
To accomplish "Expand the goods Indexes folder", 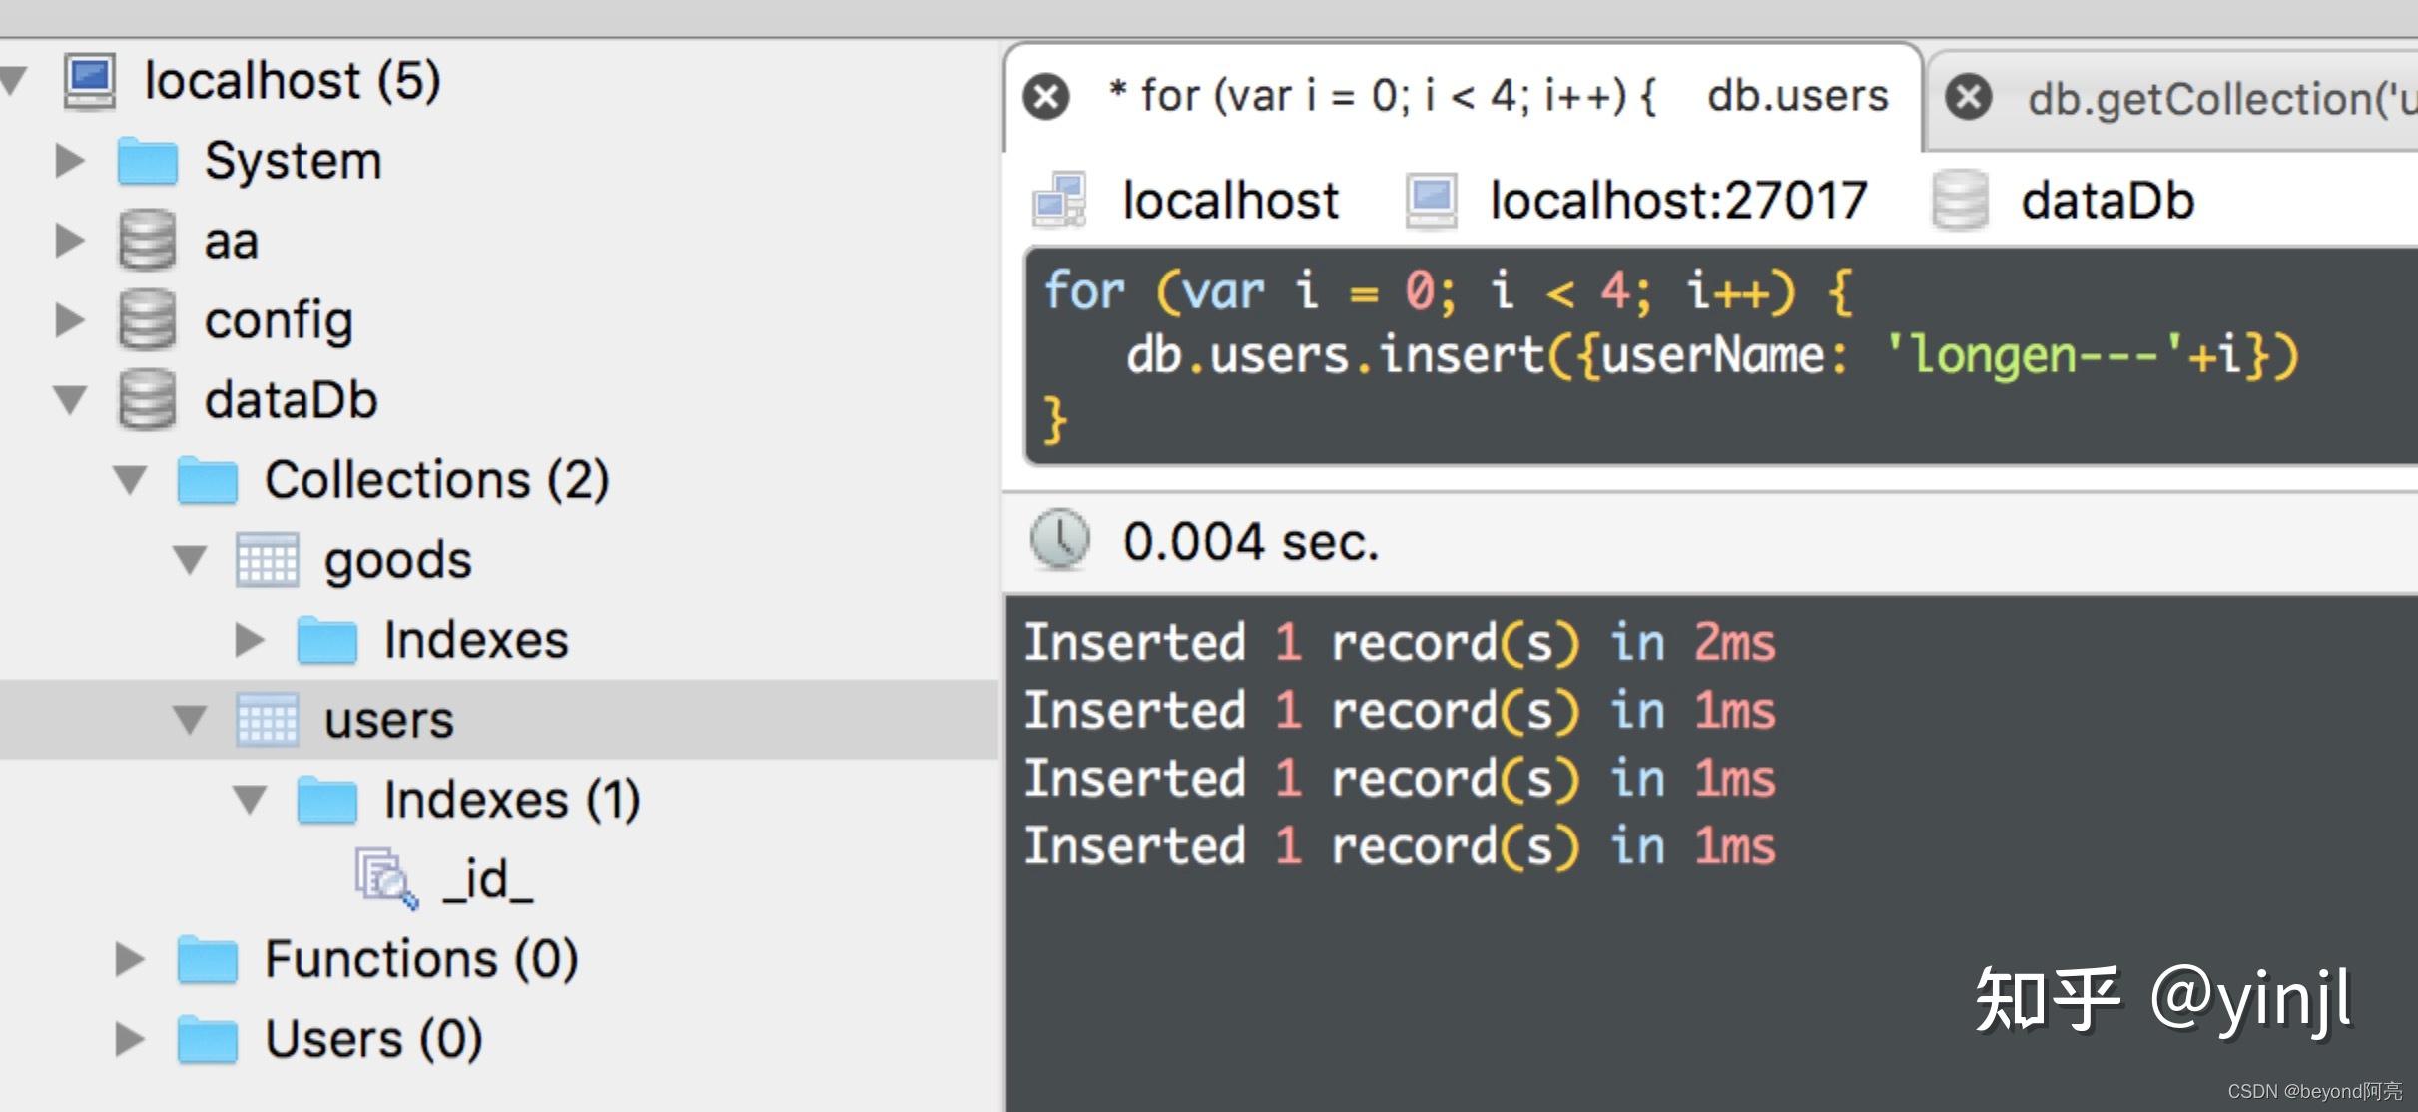I will 249,640.
